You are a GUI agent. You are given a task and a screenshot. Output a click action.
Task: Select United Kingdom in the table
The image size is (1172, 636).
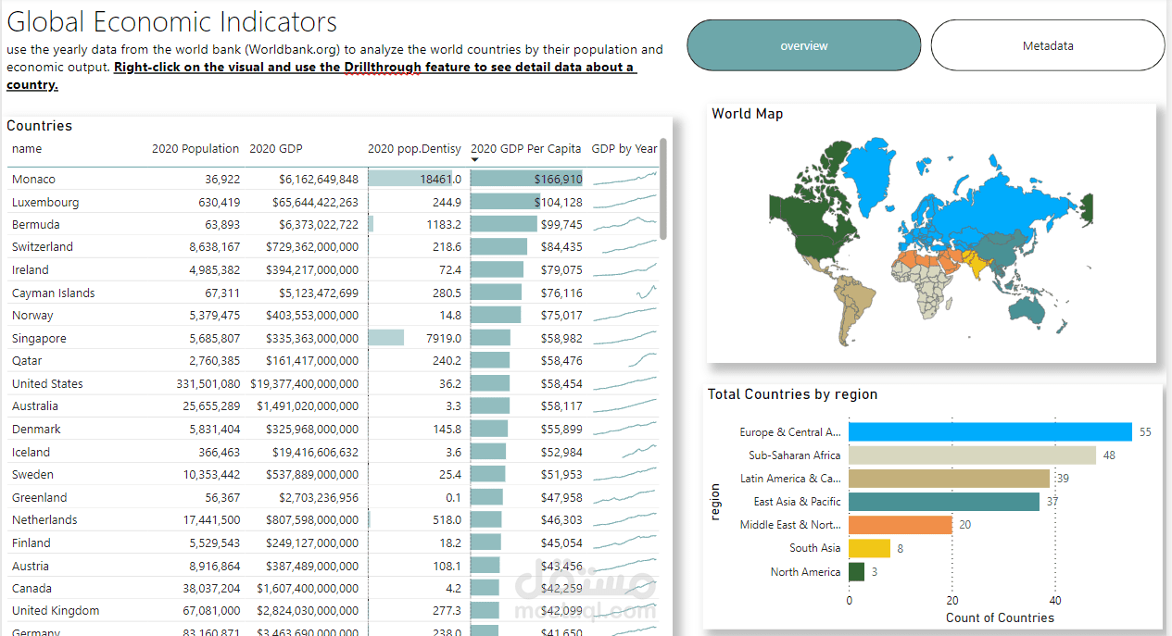[x=56, y=611]
